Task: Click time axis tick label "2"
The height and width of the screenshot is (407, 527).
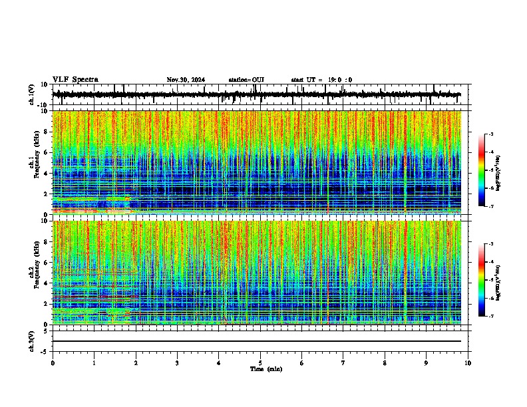Action: [136, 363]
